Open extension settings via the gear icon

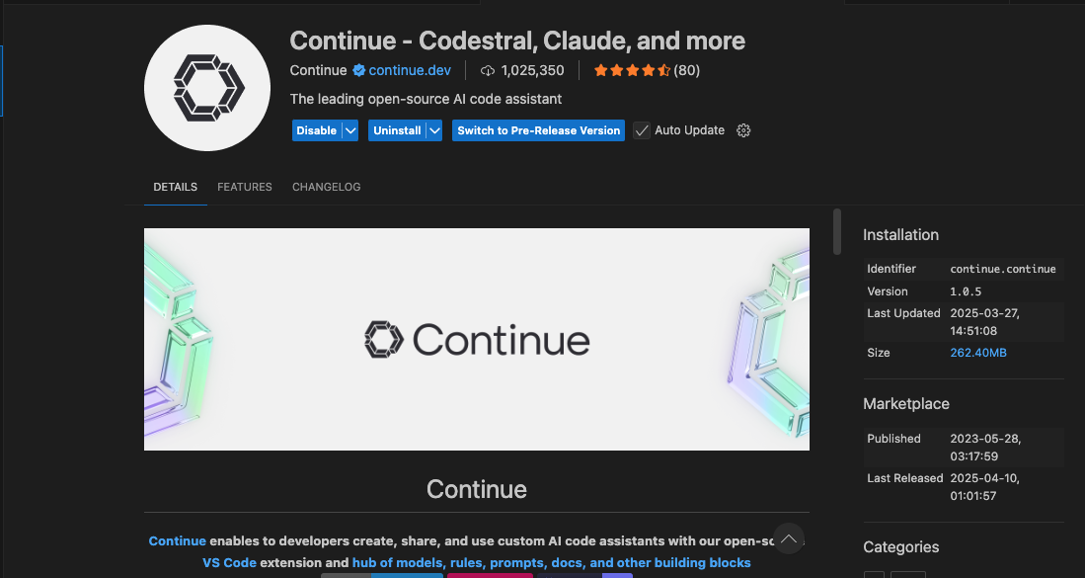point(743,129)
